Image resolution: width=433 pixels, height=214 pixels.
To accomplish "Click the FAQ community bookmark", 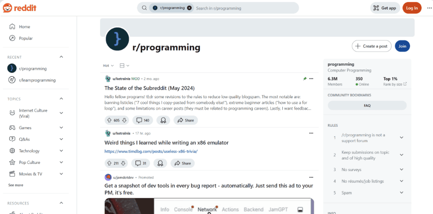I will coord(367,105).
